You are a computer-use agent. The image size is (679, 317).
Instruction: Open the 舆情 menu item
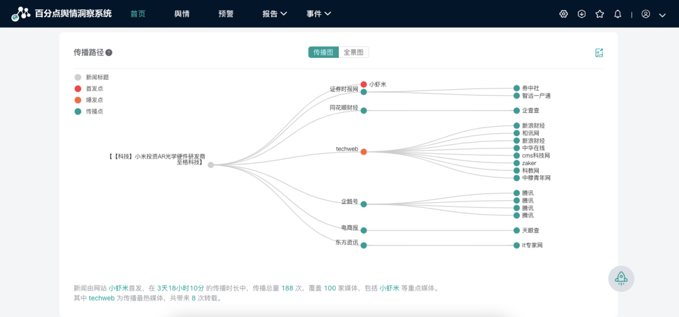182,14
